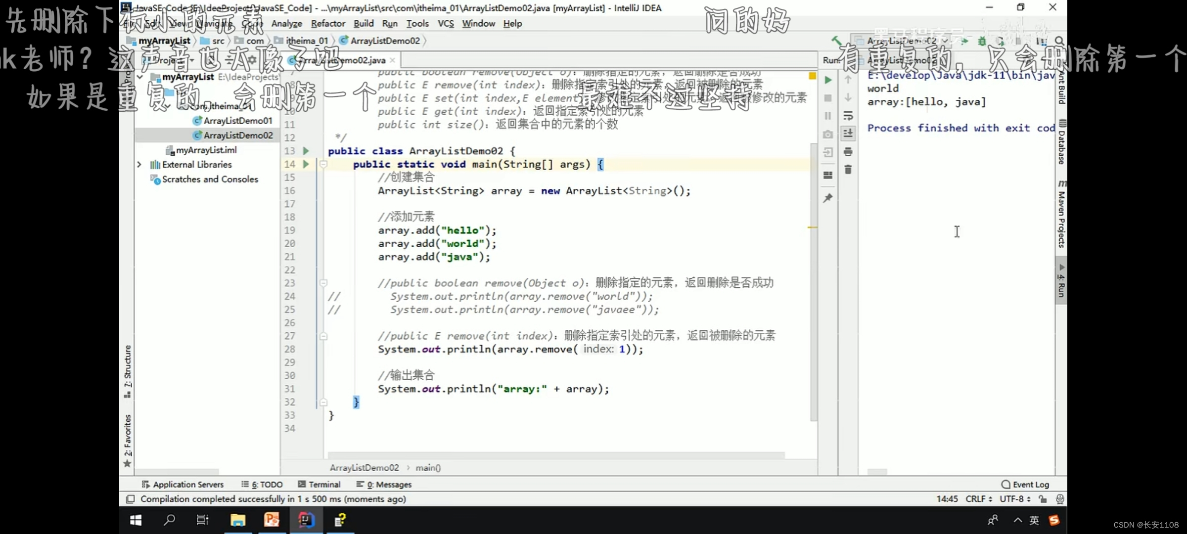
Task: Switch to PowerPoint in the taskbar
Action: (272, 520)
